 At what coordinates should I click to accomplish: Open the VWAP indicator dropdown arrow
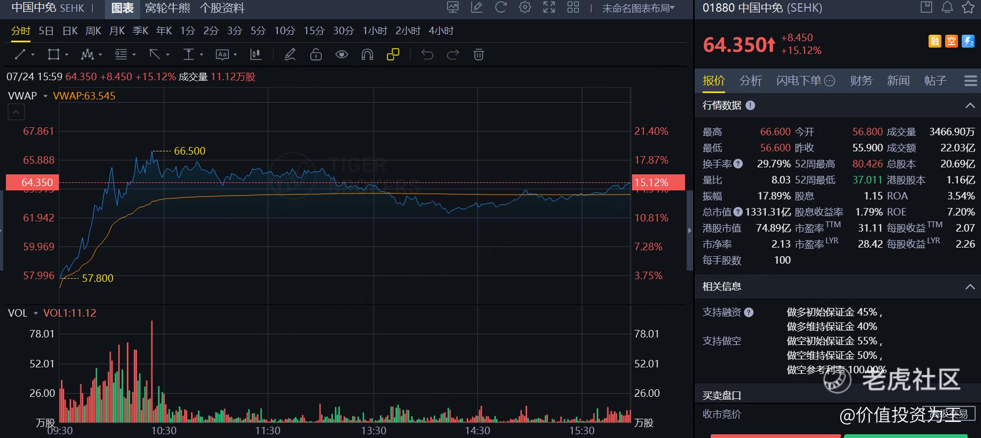tap(45, 96)
